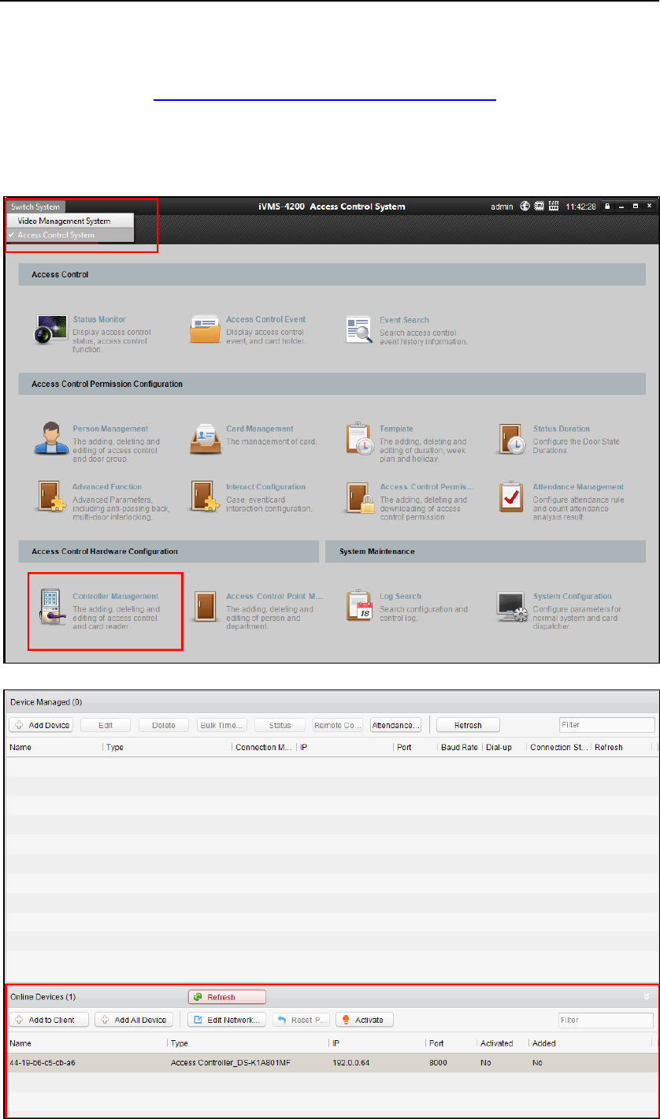Click the Device Managed Filter field
The image size is (660, 1119).
(x=607, y=725)
